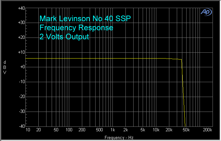This screenshot has width=221, height=141.
Task: Click the '2 Volts Output' text line
Action: 64,37
